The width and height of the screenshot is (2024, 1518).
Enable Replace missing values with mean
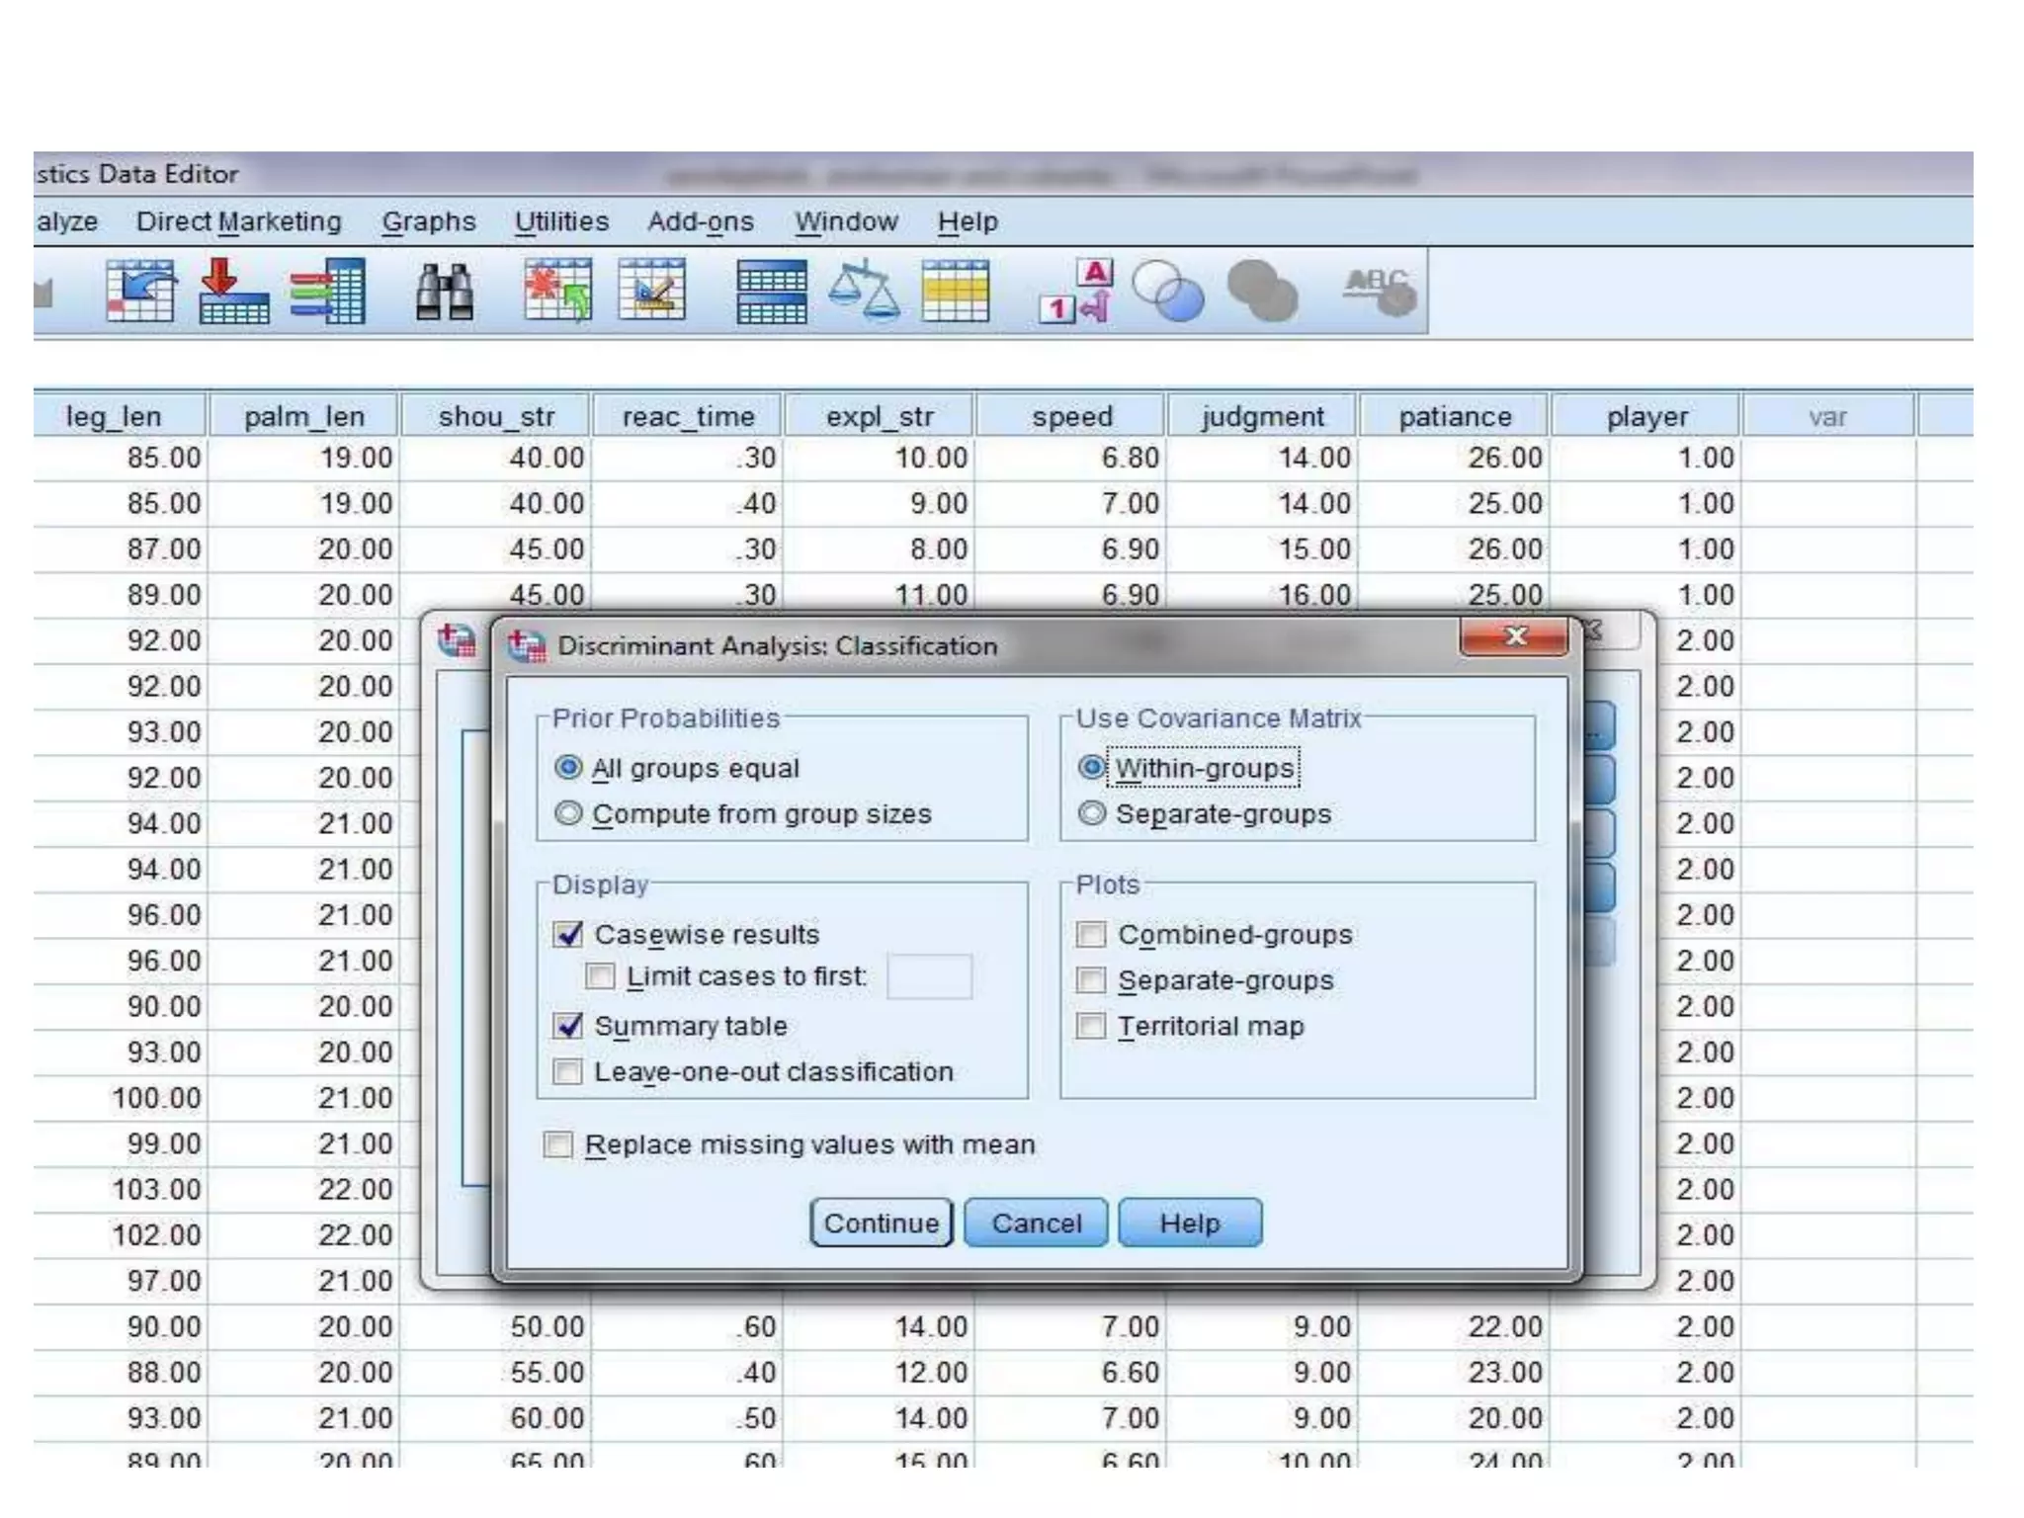click(558, 1145)
